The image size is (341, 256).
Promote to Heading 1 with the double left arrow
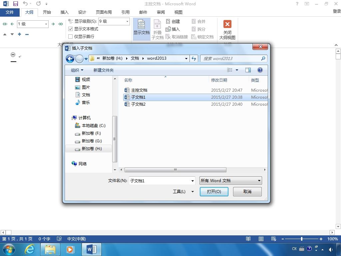click(x=5, y=24)
